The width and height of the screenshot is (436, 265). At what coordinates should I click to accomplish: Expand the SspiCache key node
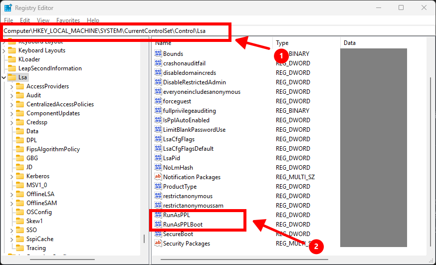(x=12, y=239)
